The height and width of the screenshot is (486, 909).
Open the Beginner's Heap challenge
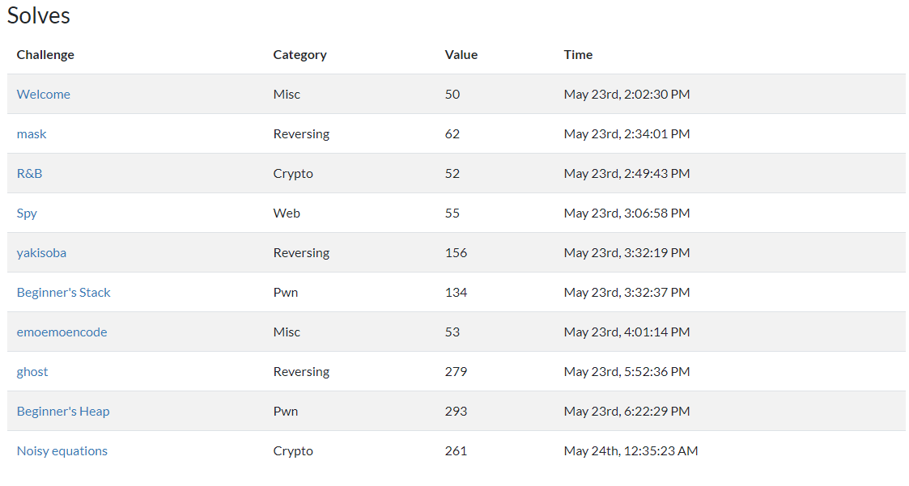63,412
